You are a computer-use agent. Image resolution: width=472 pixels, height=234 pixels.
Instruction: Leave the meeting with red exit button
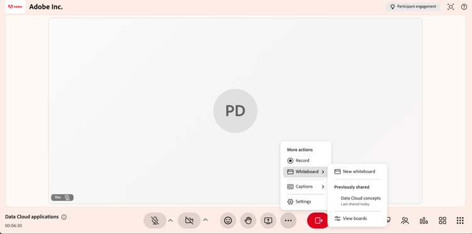pos(318,220)
